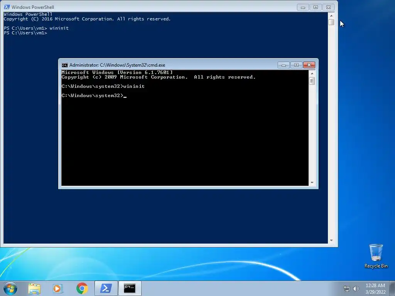The image size is (395, 296).
Task: Open the volume speaker tray icon
Action: click(356, 289)
